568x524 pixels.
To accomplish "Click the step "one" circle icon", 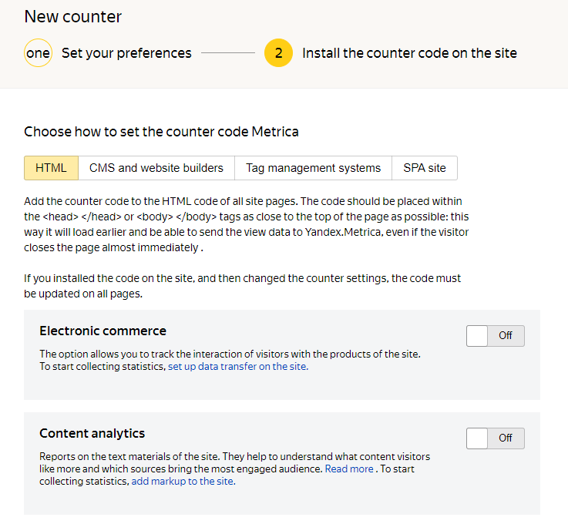I will tap(38, 53).
